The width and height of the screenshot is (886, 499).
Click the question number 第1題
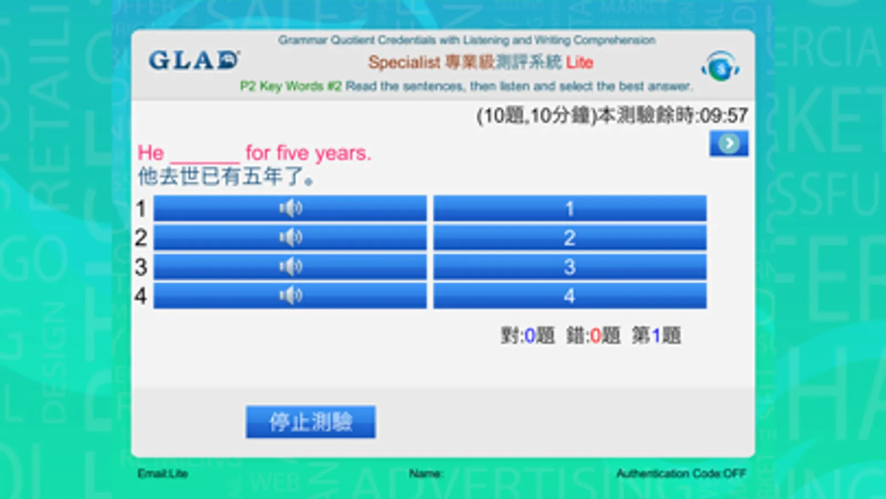(x=656, y=335)
